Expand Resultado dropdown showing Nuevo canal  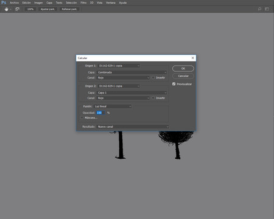133,127
